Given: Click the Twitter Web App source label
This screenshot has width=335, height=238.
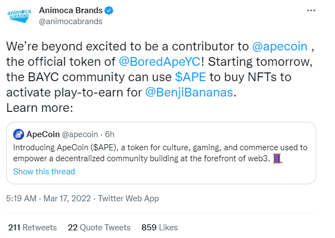Looking at the screenshot, I should point(128,199).
